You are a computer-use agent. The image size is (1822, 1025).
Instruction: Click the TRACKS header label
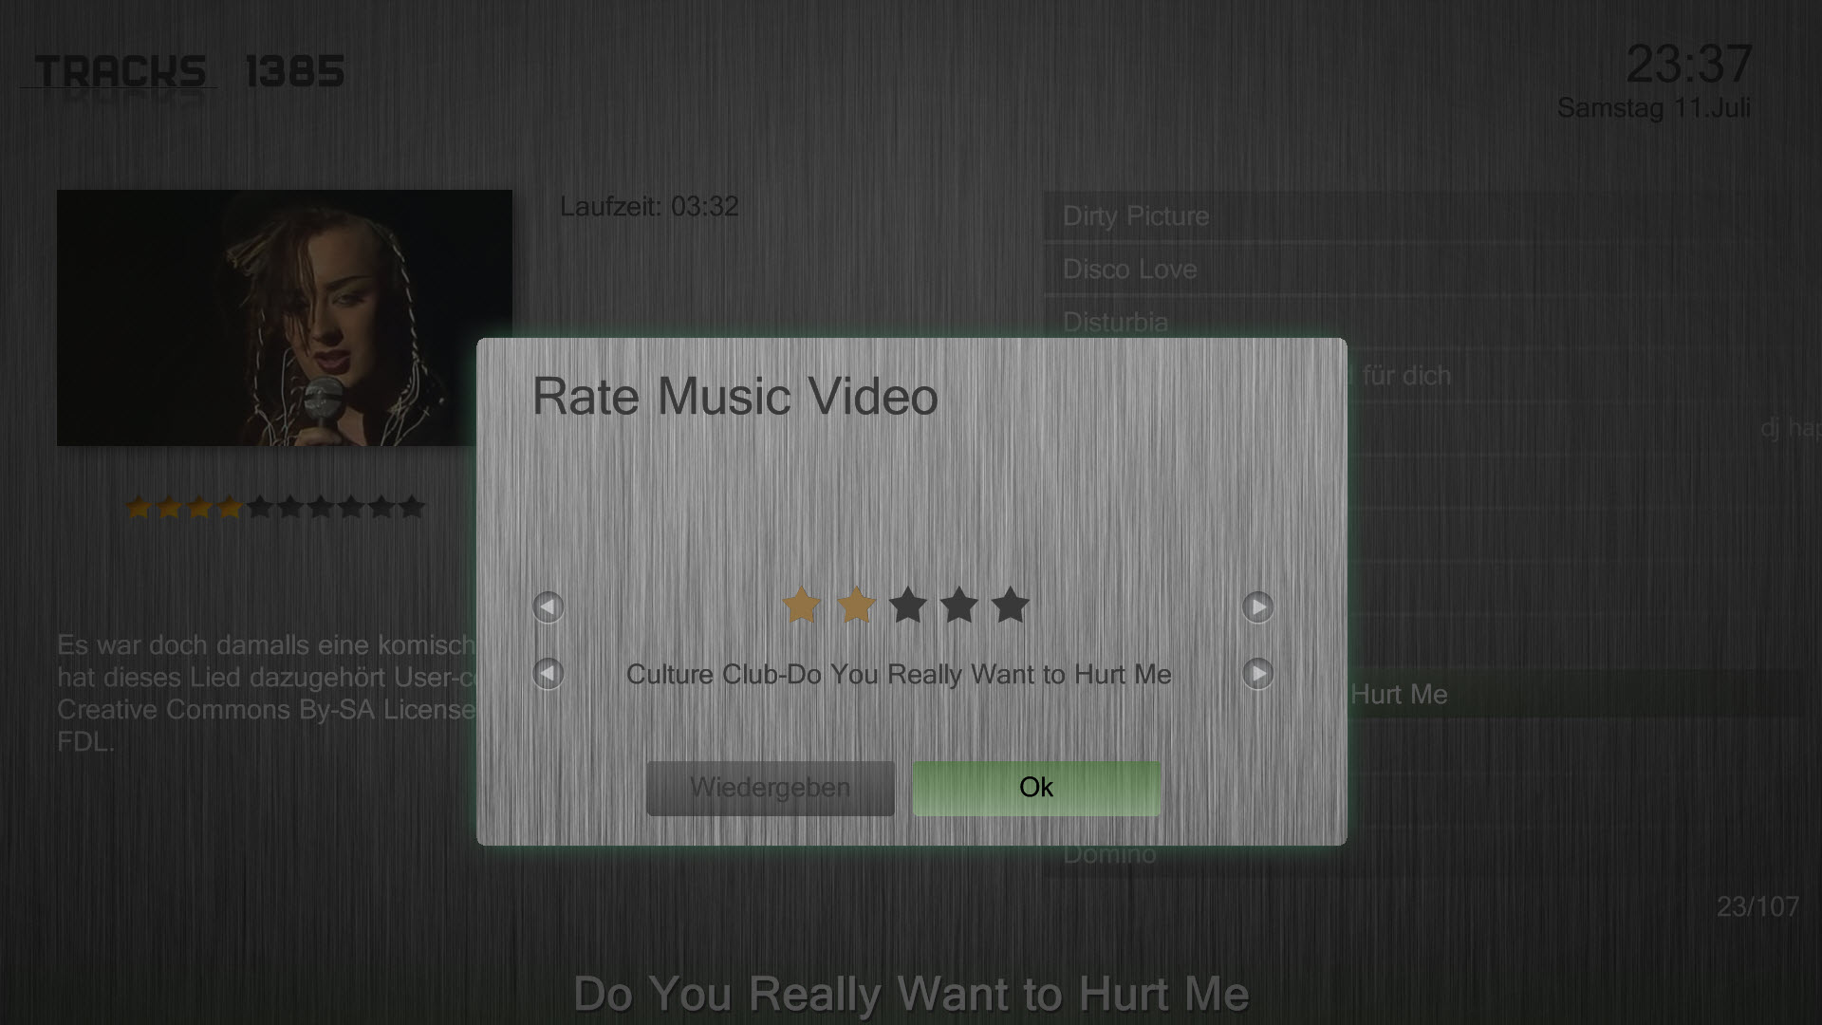tap(121, 71)
